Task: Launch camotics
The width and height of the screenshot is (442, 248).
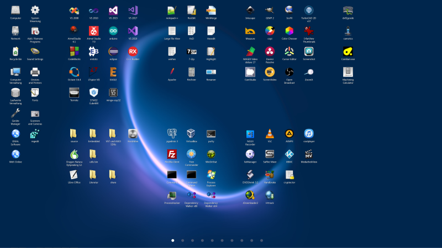Action: point(348,31)
